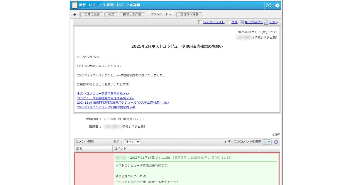Open the 表示 (すべて) filter dropdown
352x185 pixels.
point(132,142)
